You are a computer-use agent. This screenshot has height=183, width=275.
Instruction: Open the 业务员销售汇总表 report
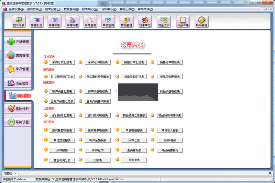click(62, 101)
